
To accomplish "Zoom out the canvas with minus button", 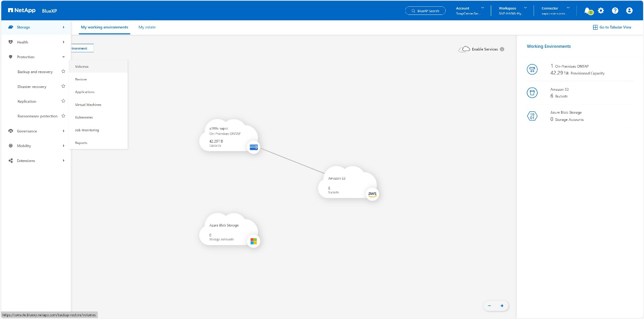I will pos(489,305).
